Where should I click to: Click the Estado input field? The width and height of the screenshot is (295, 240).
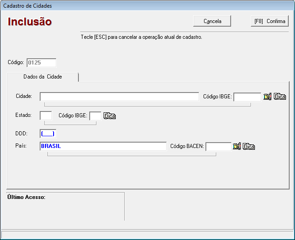(46, 115)
